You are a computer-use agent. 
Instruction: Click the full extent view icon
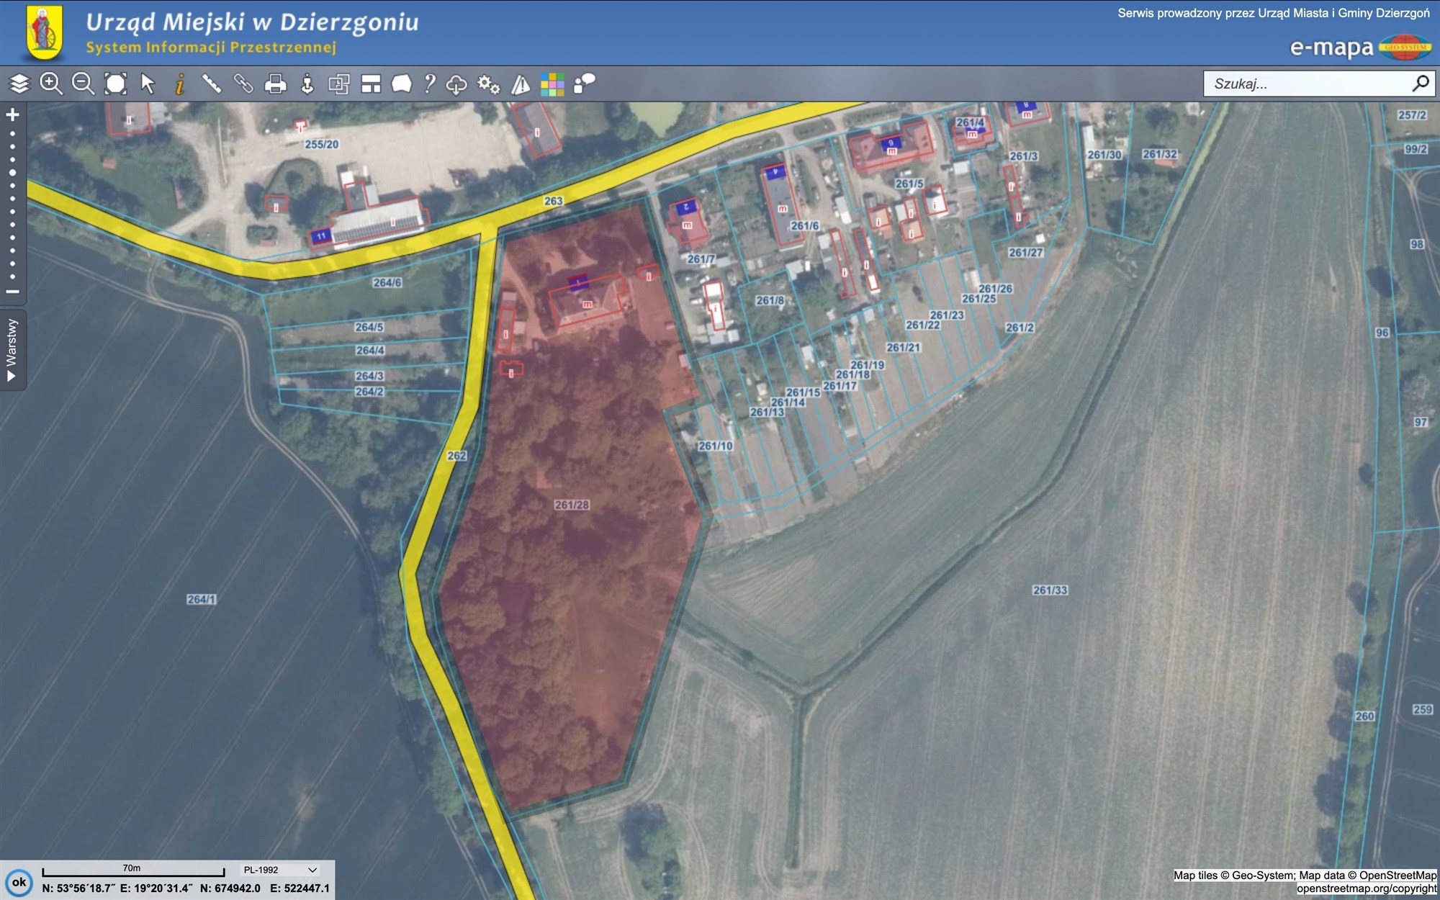tap(115, 84)
